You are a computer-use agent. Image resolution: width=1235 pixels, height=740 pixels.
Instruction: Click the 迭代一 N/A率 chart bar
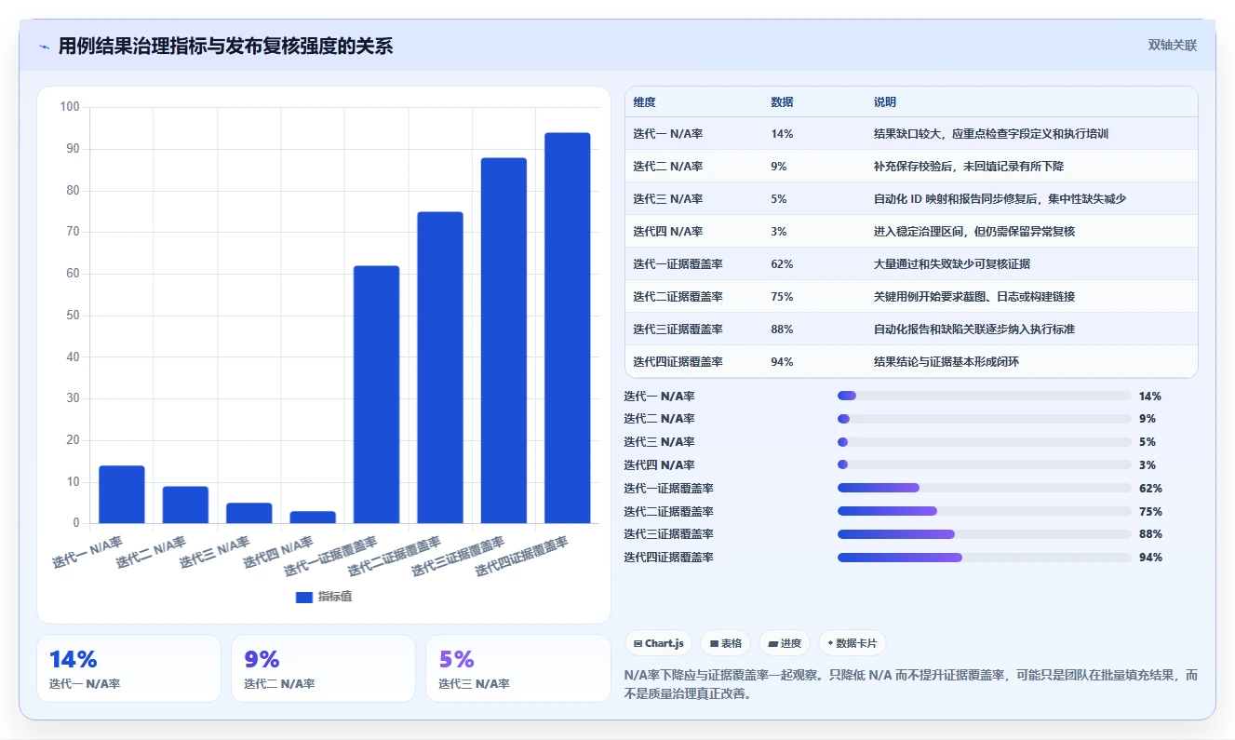[122, 494]
